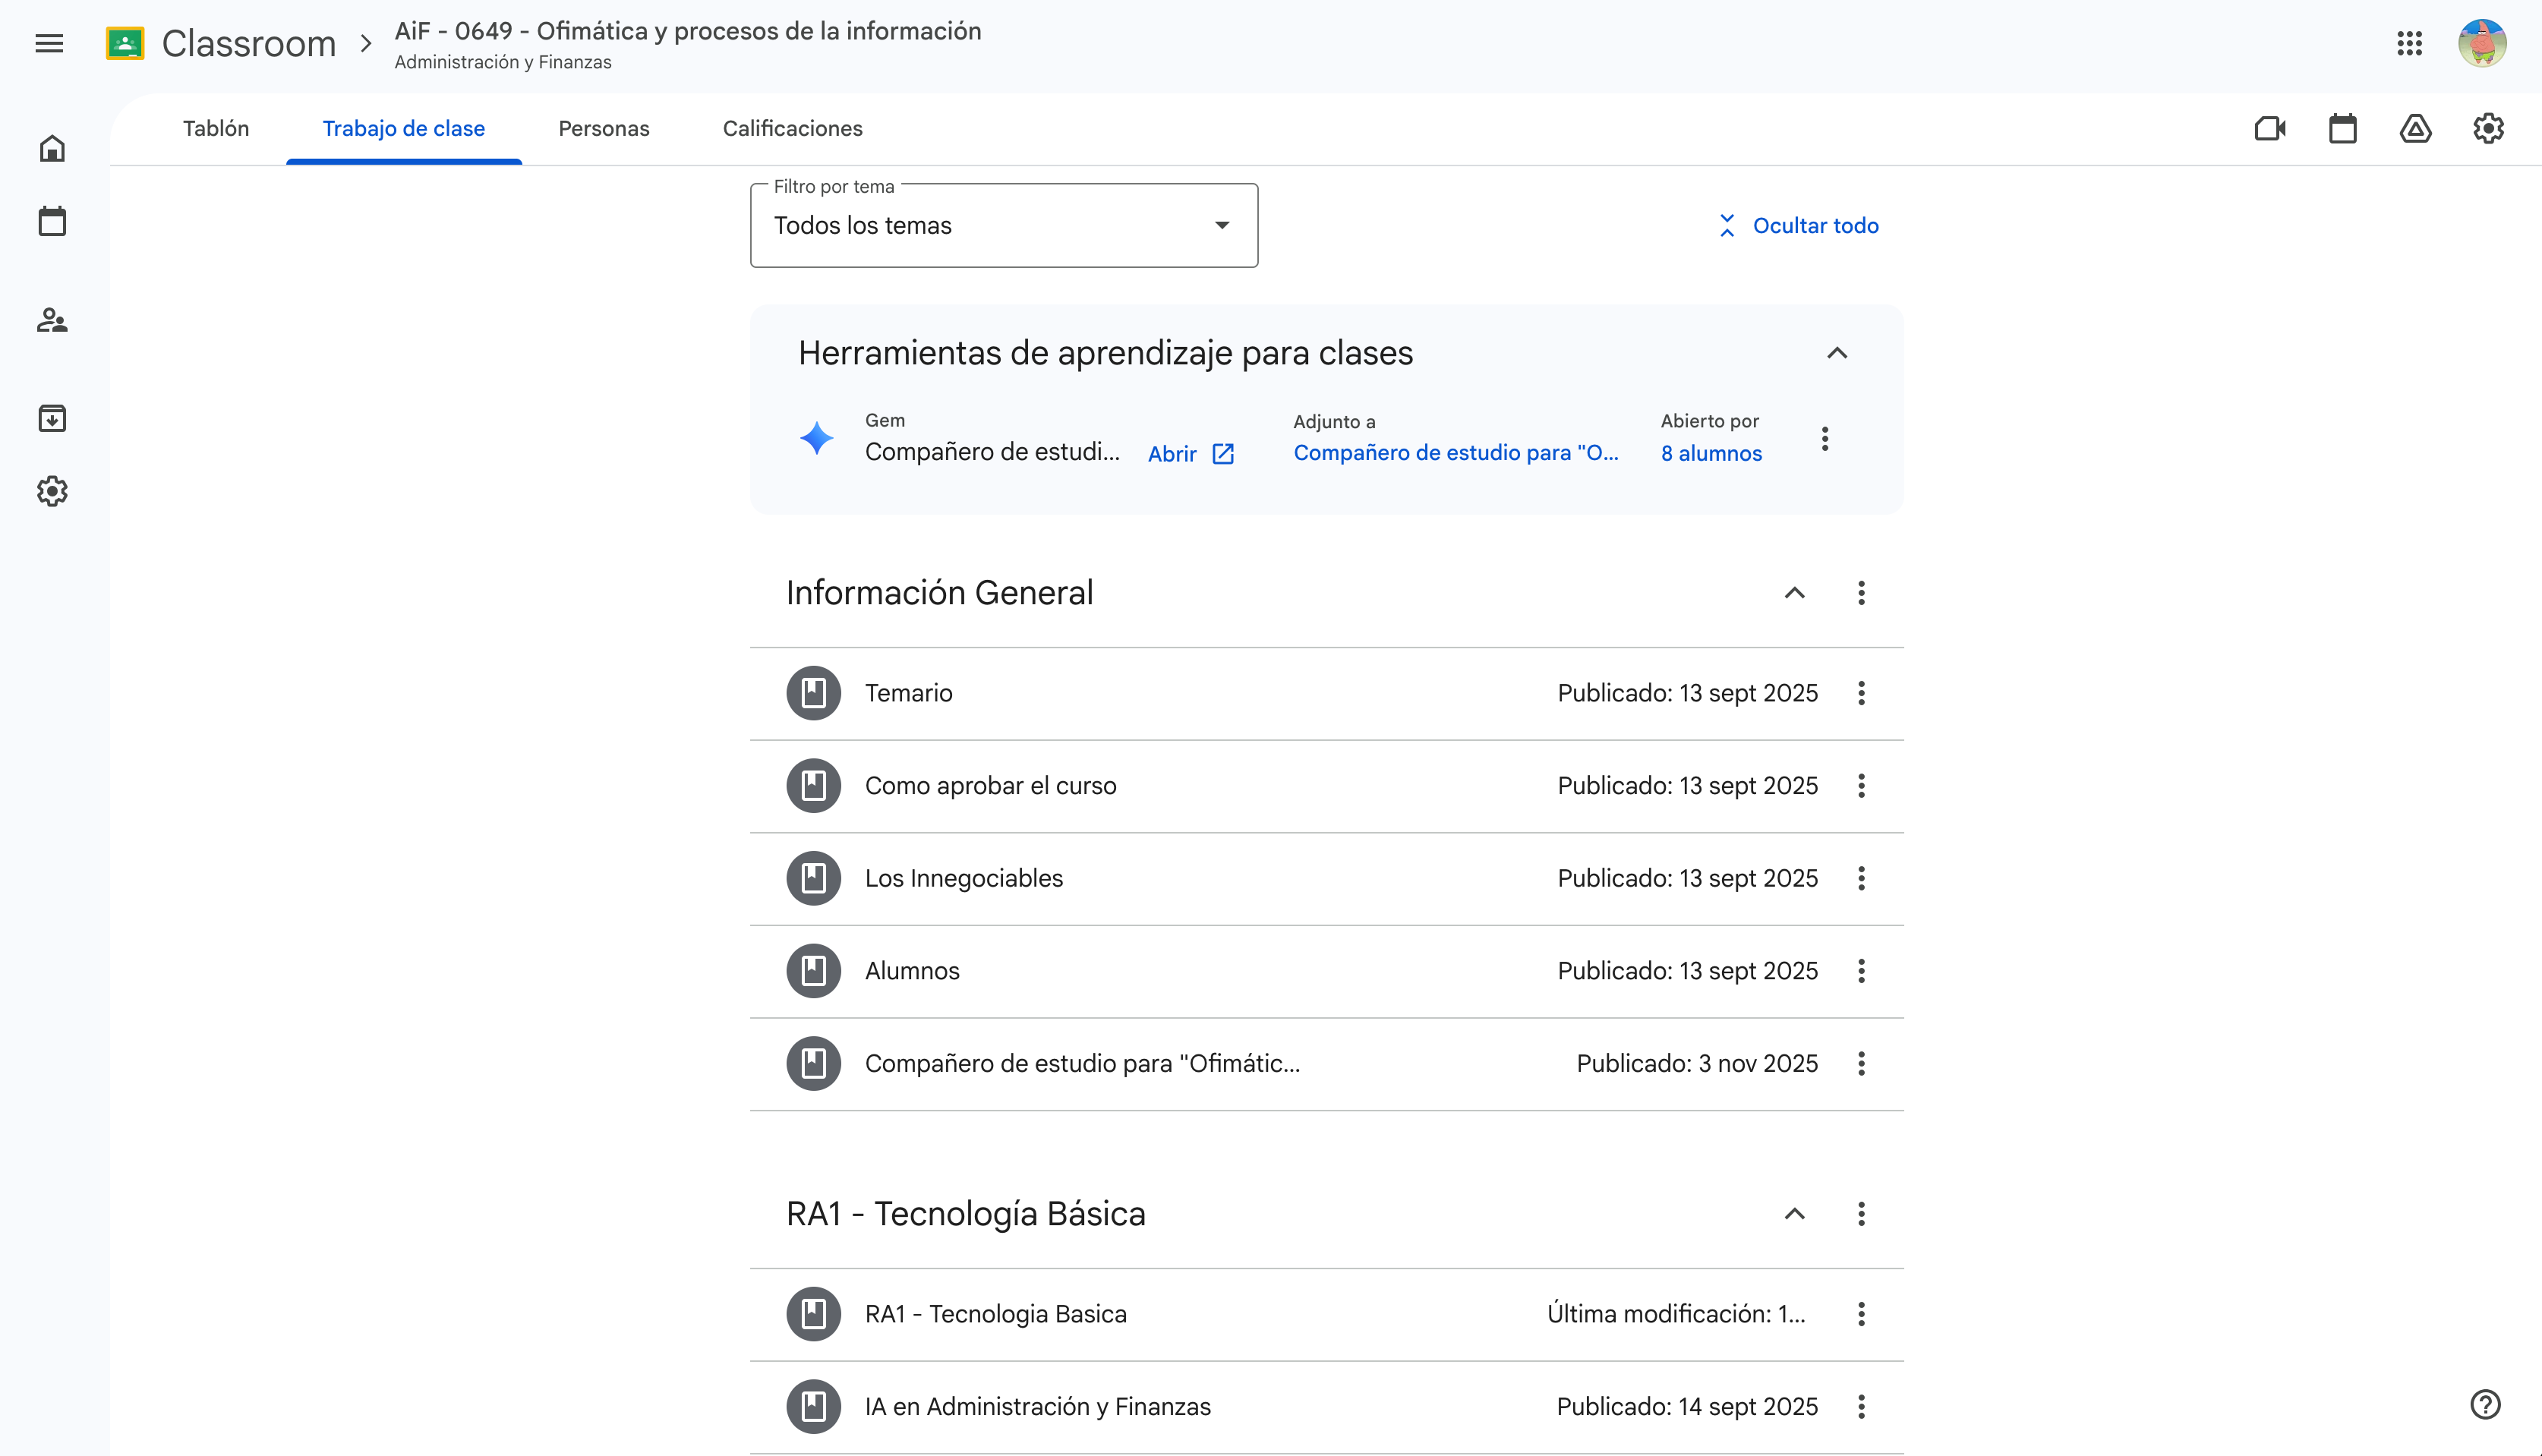Collapse the RA1 - Tecnología Básica topic
Viewport: 2542px width, 1456px height.
[1794, 1214]
